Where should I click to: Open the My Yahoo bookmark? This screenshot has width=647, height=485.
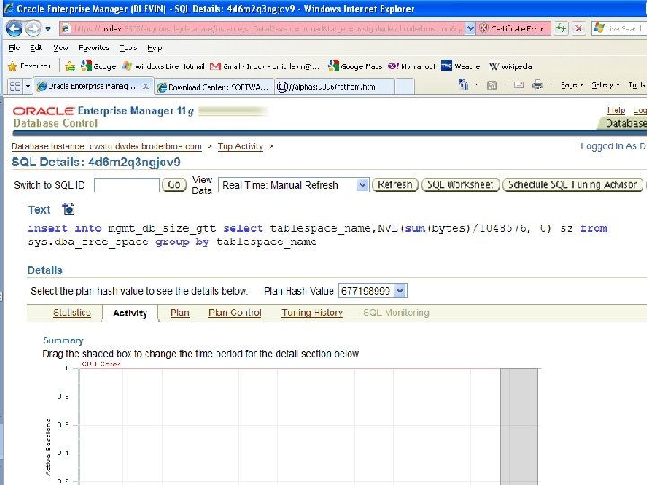(x=412, y=66)
